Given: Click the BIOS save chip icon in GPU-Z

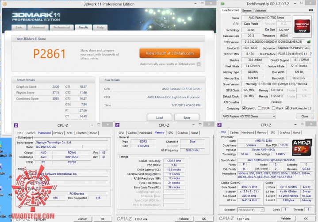Looking at the screenshot, I should (x=309, y=41).
